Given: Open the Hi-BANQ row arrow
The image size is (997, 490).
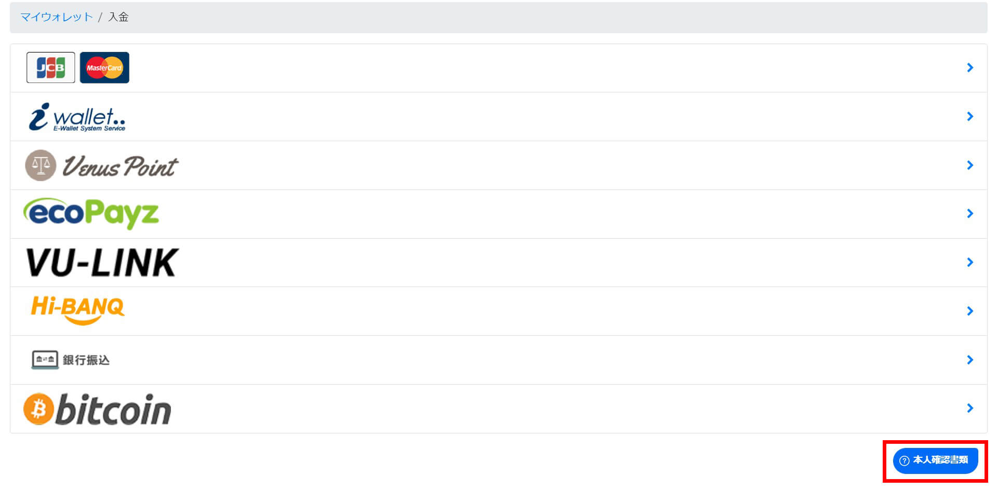Looking at the screenshot, I should pos(969,311).
